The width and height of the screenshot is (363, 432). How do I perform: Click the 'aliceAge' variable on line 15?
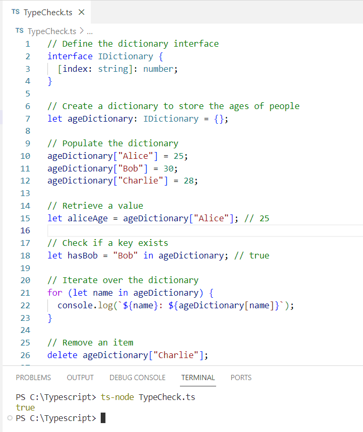pos(88,218)
